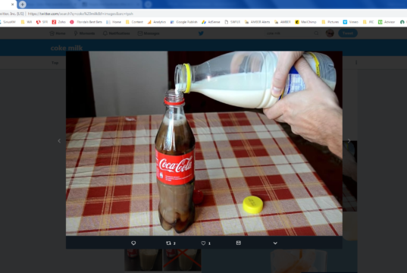Close the current browser tab
The width and height of the screenshot is (407, 273).
pyautogui.click(x=12, y=5)
